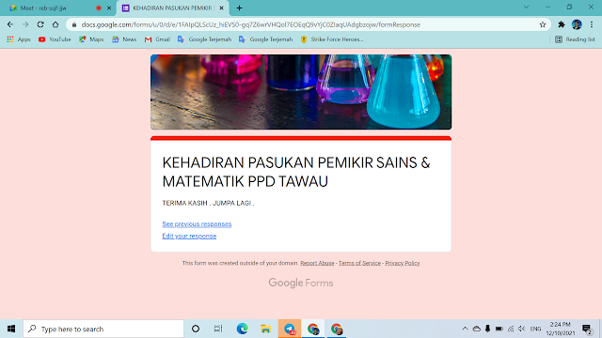The width and height of the screenshot is (602, 338).
Task: Open the clock and date flyout
Action: point(561,329)
